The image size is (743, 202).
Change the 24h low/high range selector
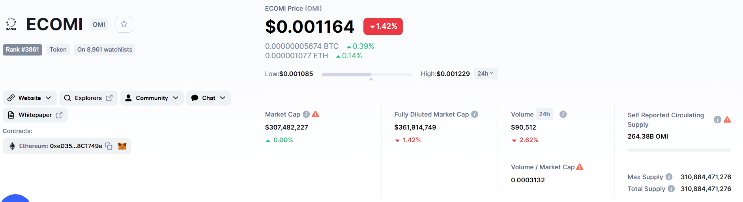(x=486, y=74)
